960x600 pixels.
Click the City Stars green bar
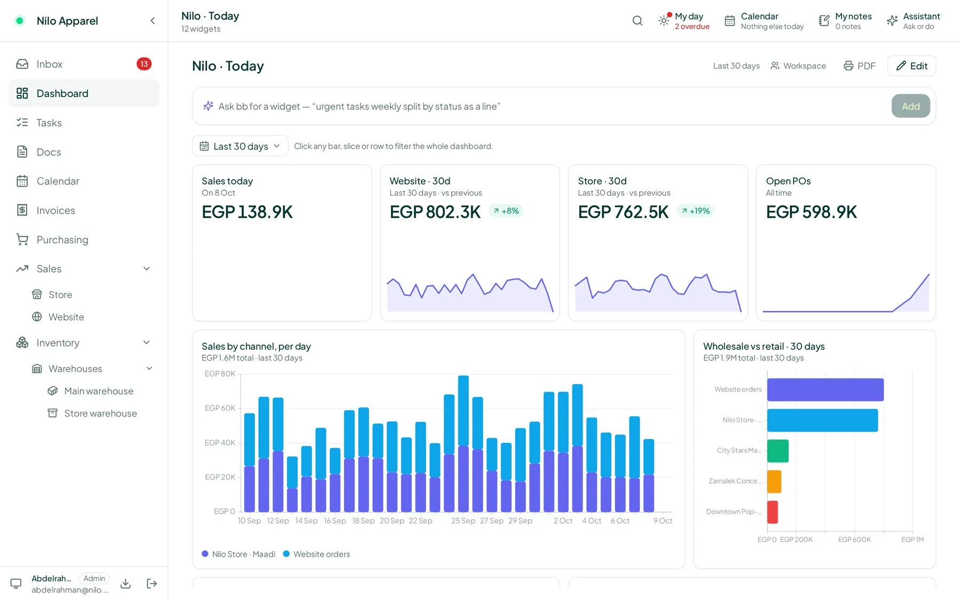click(x=778, y=451)
